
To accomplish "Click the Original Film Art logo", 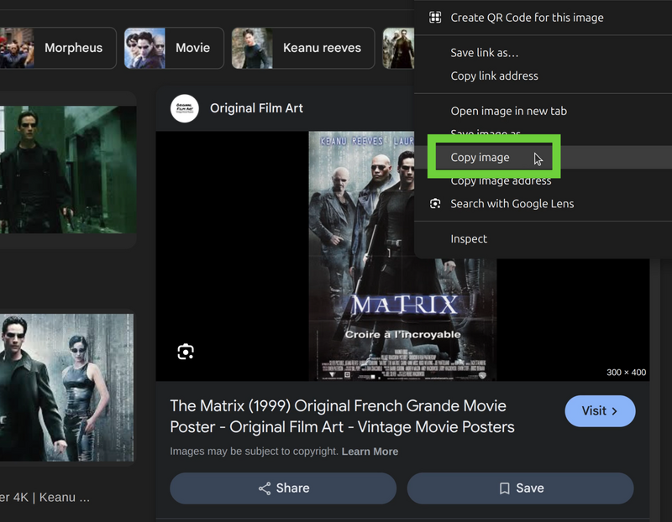I will point(184,108).
